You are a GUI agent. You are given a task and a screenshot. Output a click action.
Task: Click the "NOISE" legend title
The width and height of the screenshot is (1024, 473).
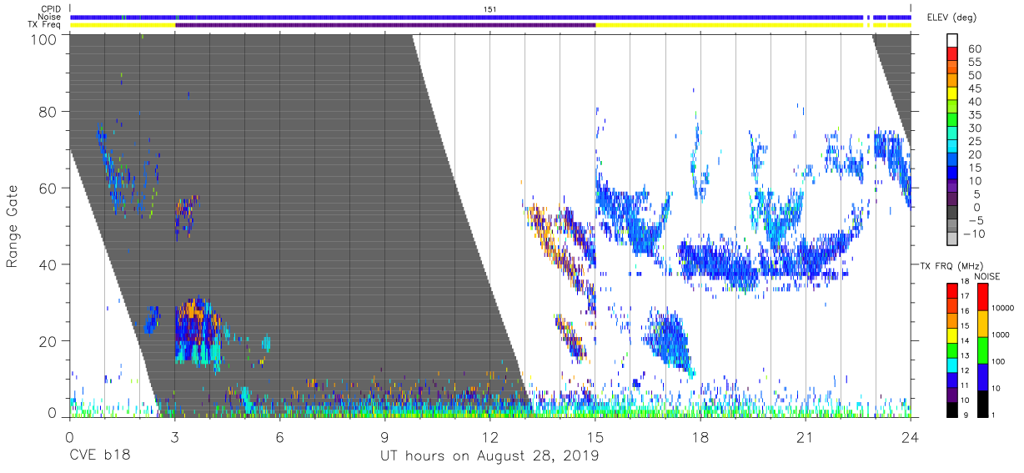988,276
